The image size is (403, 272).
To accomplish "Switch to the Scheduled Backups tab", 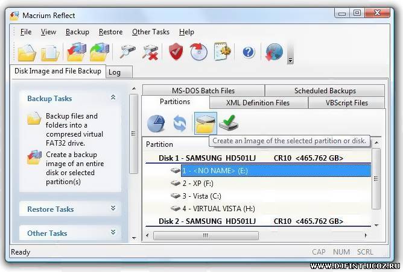I will 325,90.
